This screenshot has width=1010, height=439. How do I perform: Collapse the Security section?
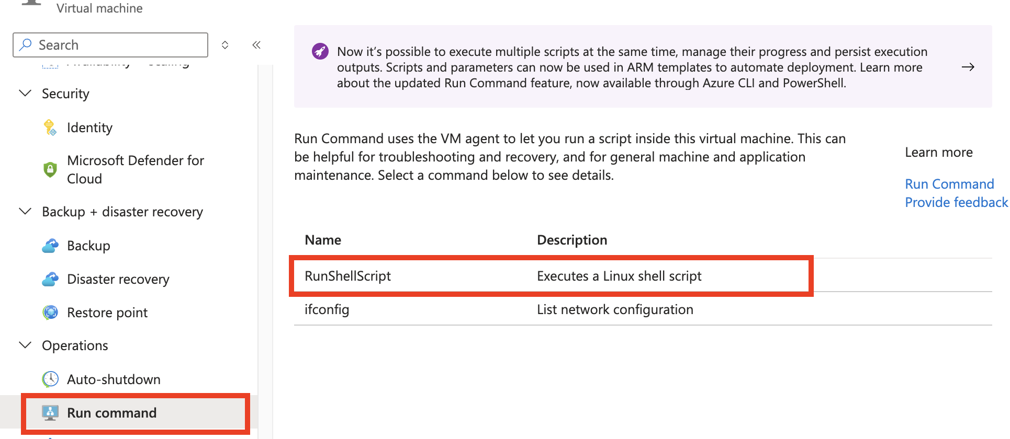(25, 94)
